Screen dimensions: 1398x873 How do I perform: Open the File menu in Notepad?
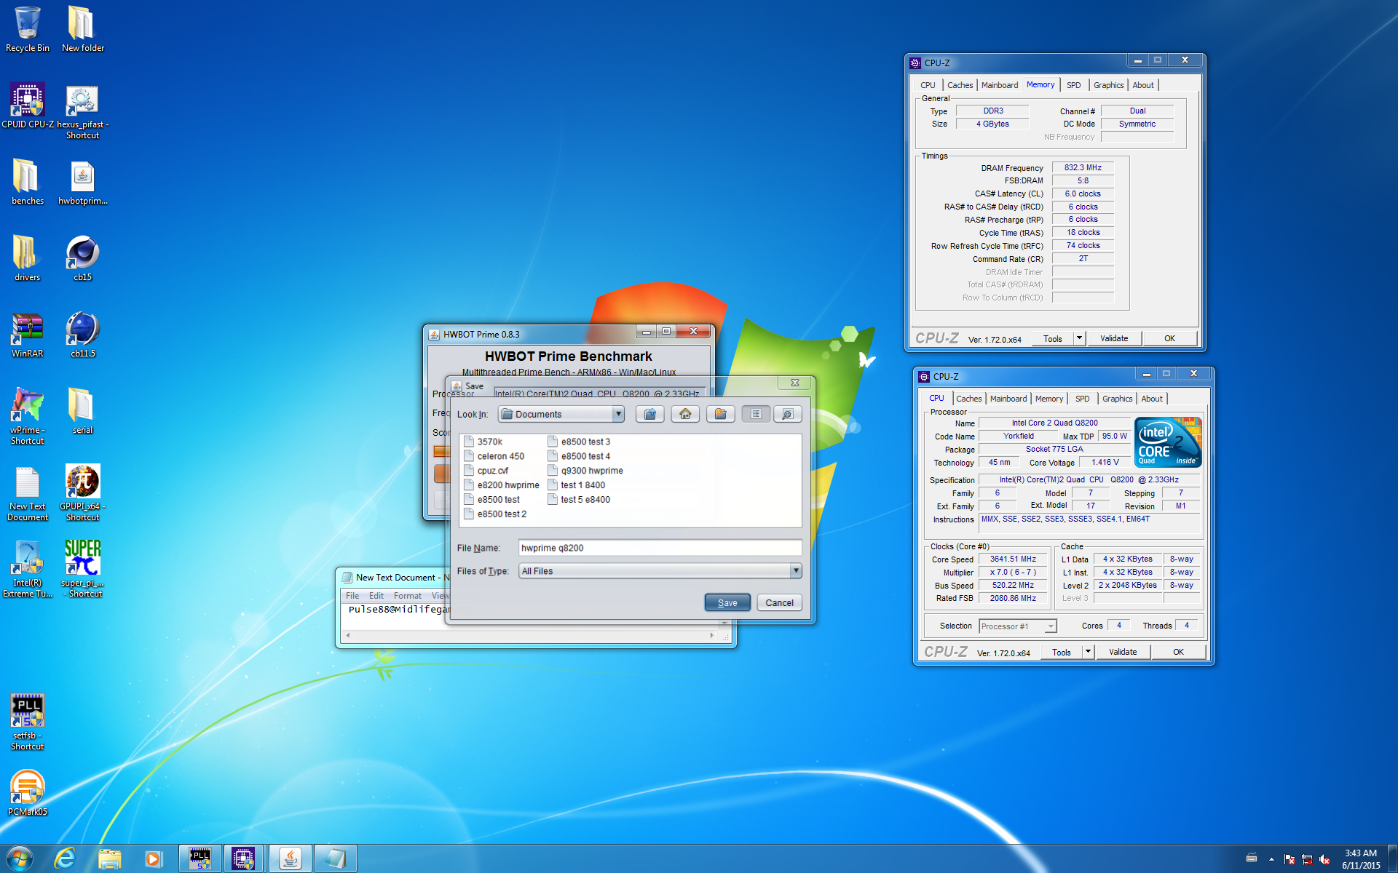(x=352, y=596)
